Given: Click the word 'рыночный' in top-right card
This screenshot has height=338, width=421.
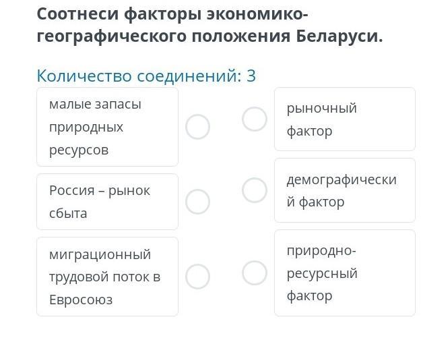Looking at the screenshot, I should (322, 109).
